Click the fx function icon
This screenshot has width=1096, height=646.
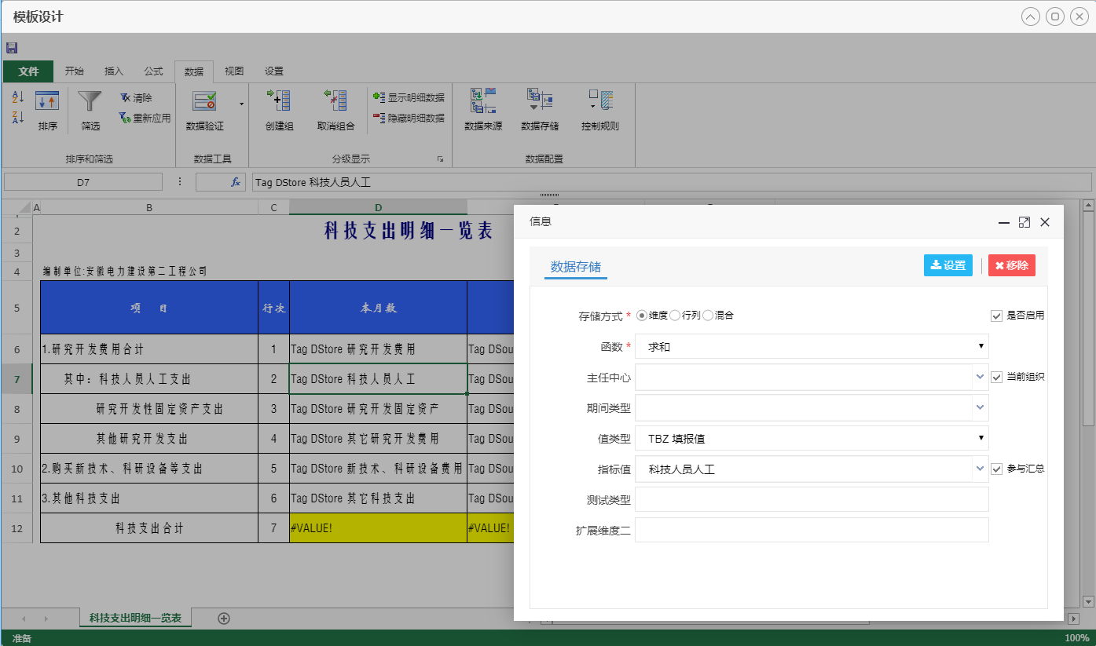pos(235,181)
